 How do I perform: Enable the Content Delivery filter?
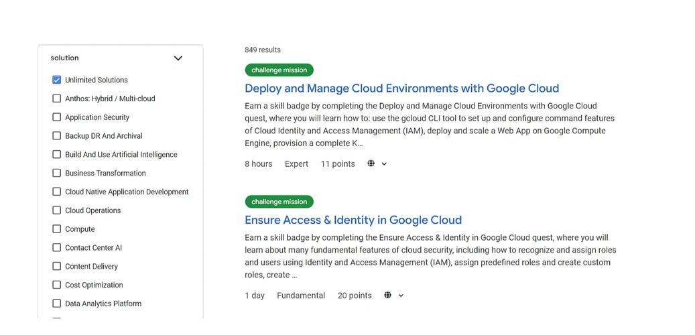(57, 266)
